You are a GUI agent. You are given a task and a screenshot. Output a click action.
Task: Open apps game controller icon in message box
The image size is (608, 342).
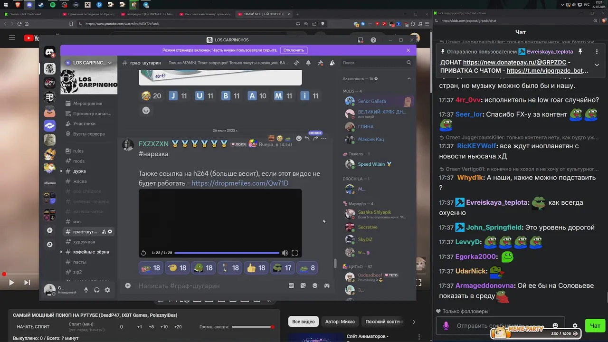point(327,285)
